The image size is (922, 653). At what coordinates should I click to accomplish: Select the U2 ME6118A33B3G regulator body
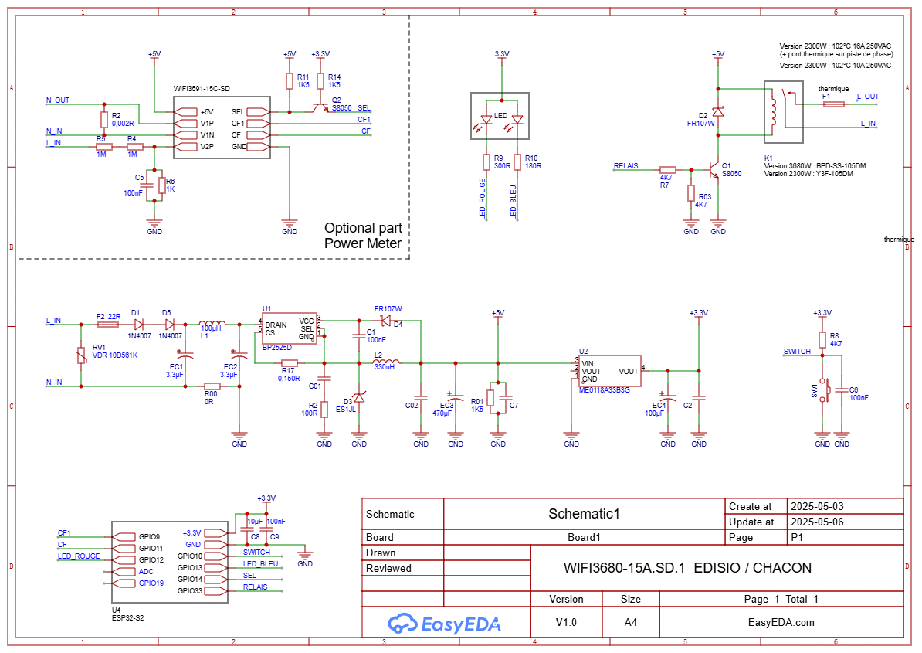tap(610, 371)
